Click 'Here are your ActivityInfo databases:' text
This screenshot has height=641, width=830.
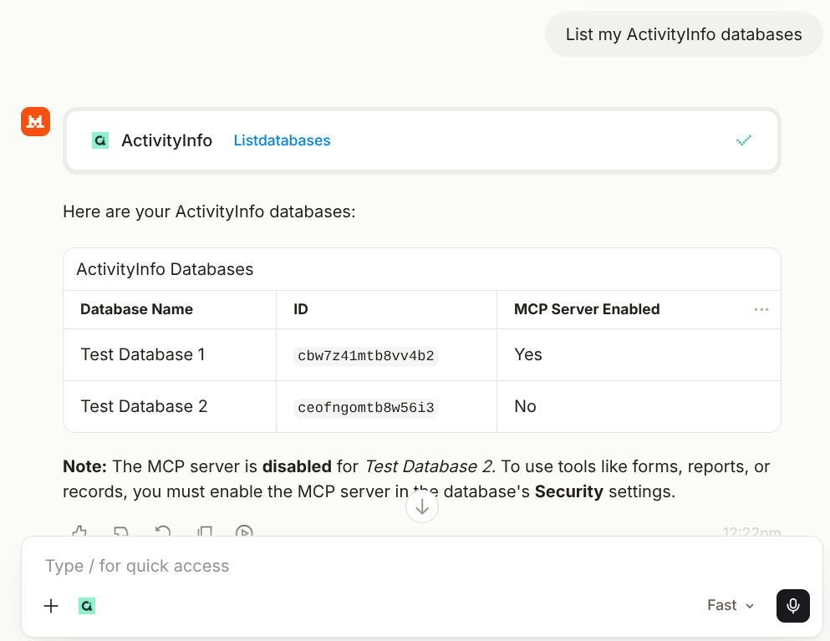click(x=209, y=211)
